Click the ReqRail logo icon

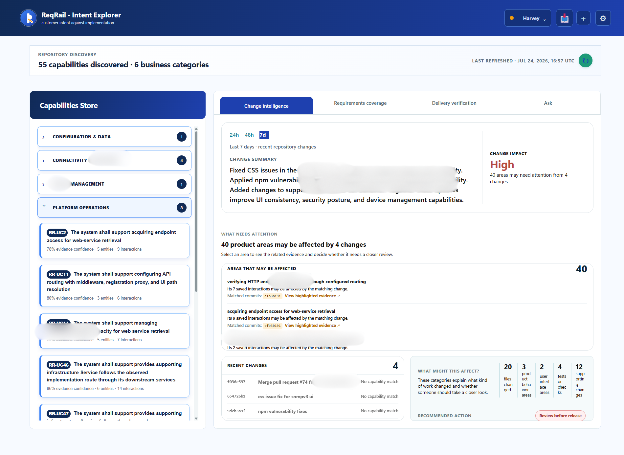(29, 18)
